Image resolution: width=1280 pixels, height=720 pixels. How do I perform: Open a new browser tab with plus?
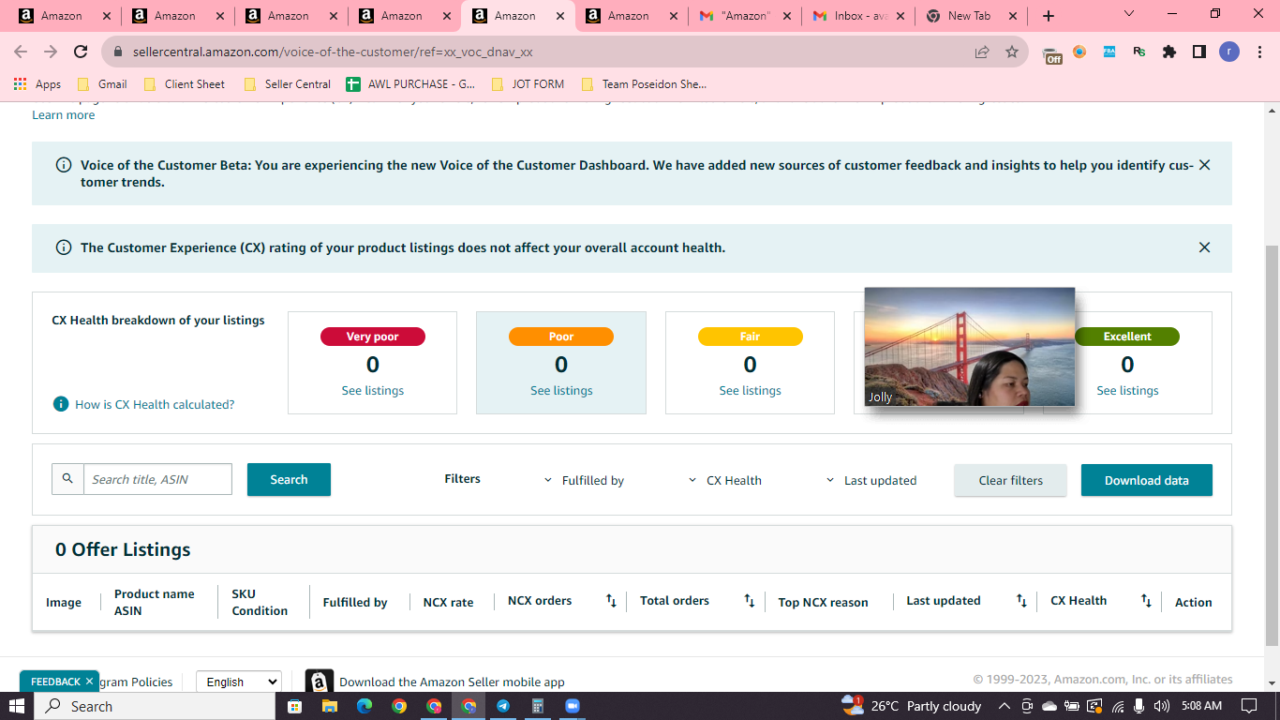point(1049,16)
